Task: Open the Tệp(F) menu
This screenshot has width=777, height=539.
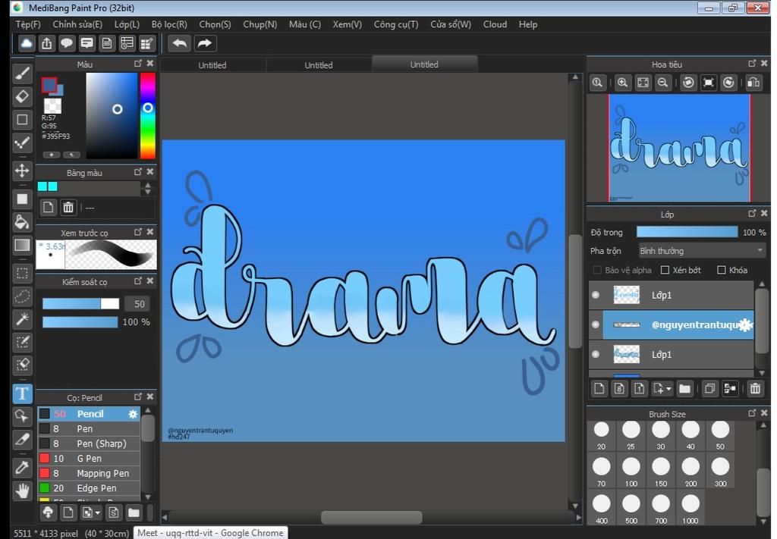Action: [28, 24]
